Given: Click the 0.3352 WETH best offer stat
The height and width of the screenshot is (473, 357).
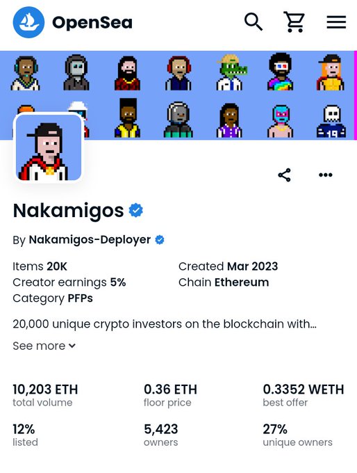Looking at the screenshot, I should coord(304,395).
